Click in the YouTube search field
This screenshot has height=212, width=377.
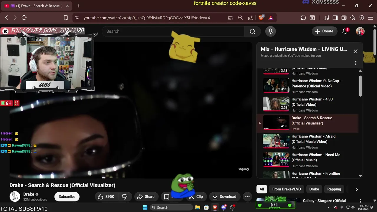[x=173, y=31]
